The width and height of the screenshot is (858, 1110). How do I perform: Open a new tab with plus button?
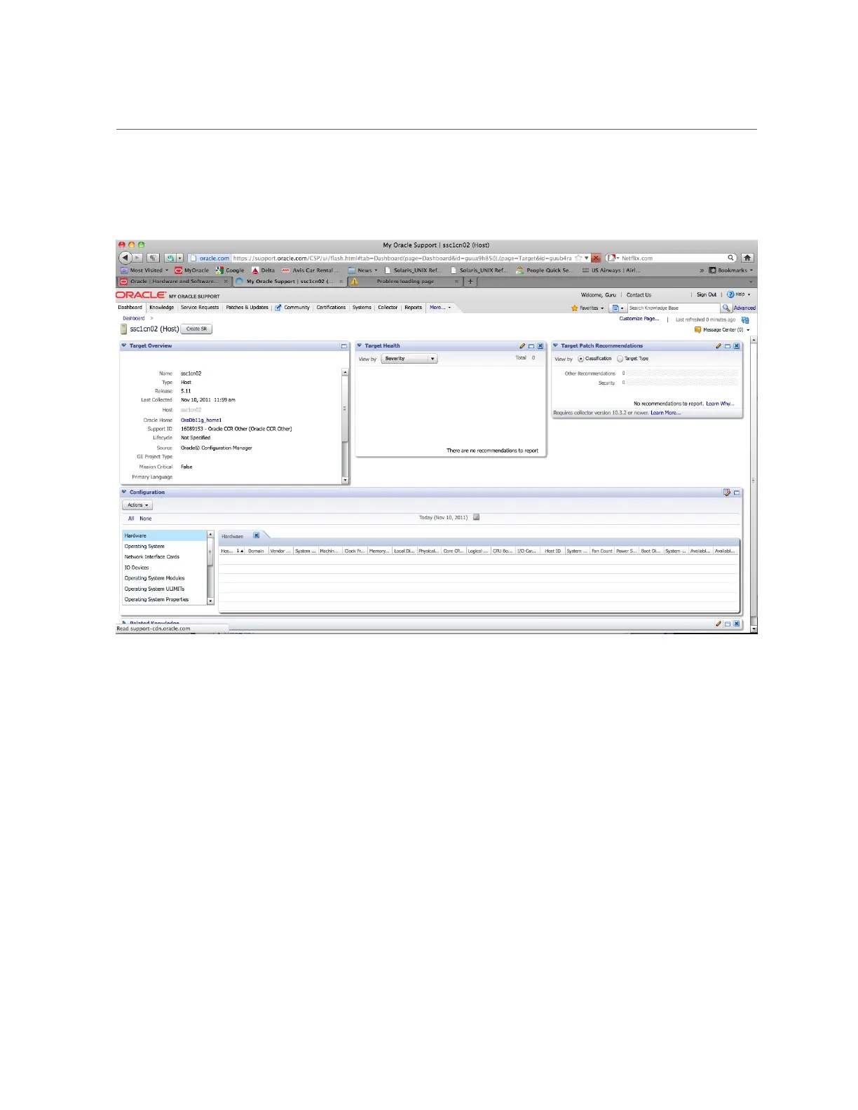[x=470, y=282]
